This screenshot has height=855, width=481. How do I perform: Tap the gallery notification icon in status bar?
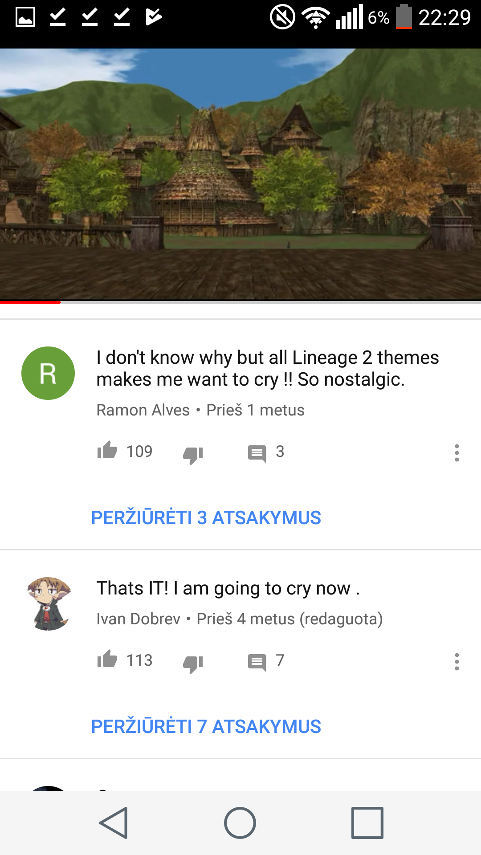(x=25, y=18)
